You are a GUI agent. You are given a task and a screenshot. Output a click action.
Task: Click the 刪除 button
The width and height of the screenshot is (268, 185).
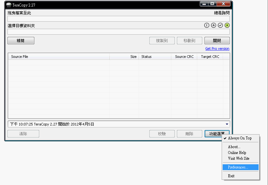tap(189, 134)
